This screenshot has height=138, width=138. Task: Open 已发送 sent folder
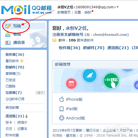[x=10, y=80]
